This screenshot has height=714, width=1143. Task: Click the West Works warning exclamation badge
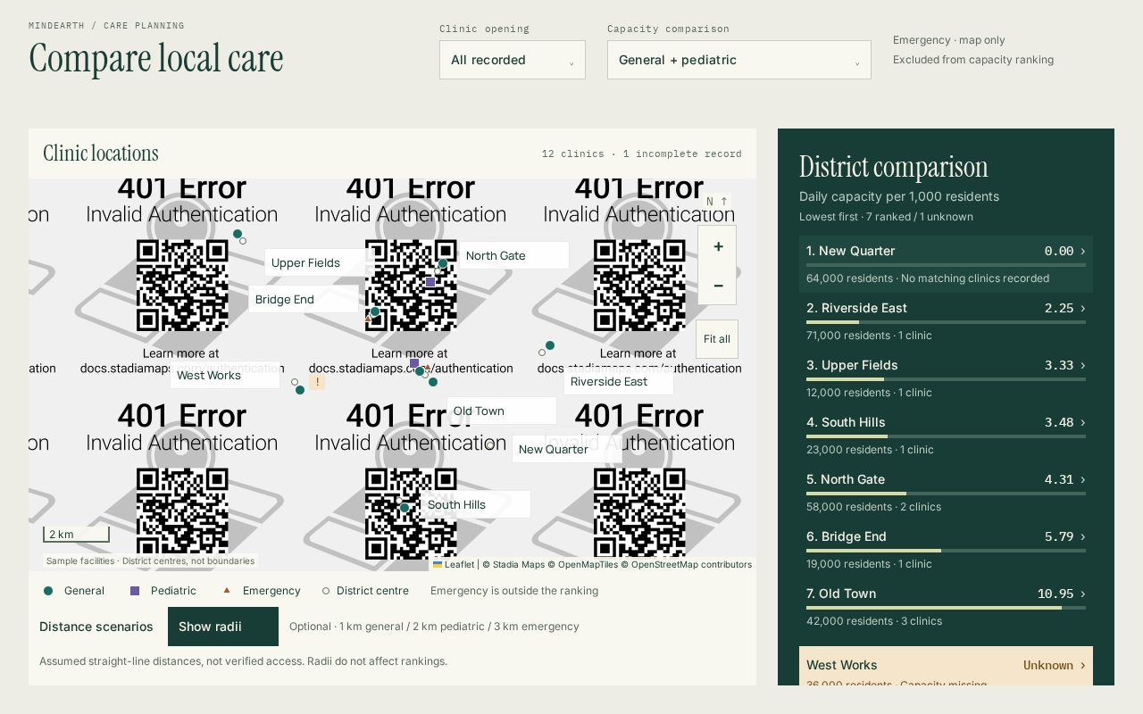coord(316,382)
